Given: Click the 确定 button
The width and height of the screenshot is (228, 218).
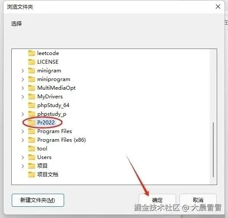Looking at the screenshot, I should click(157, 200).
